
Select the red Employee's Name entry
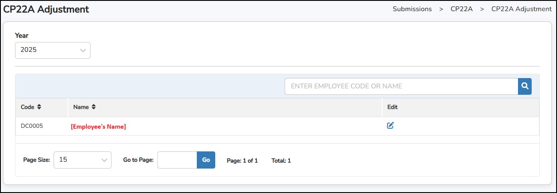tap(98, 127)
